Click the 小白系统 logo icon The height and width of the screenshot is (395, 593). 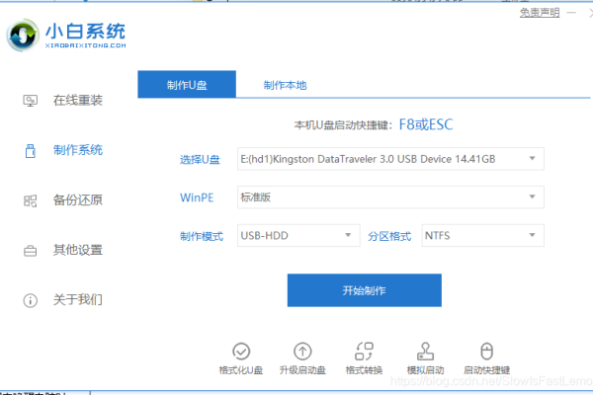(23, 36)
